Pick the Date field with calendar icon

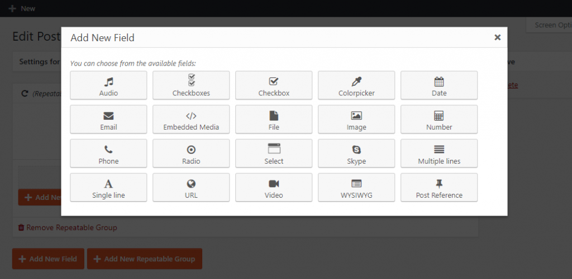439,86
